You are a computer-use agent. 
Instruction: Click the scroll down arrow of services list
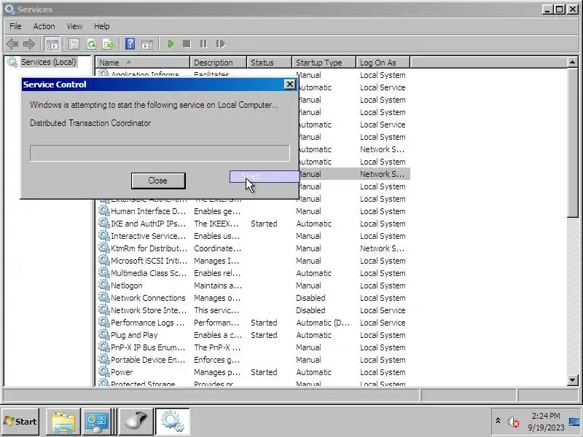[573, 379]
